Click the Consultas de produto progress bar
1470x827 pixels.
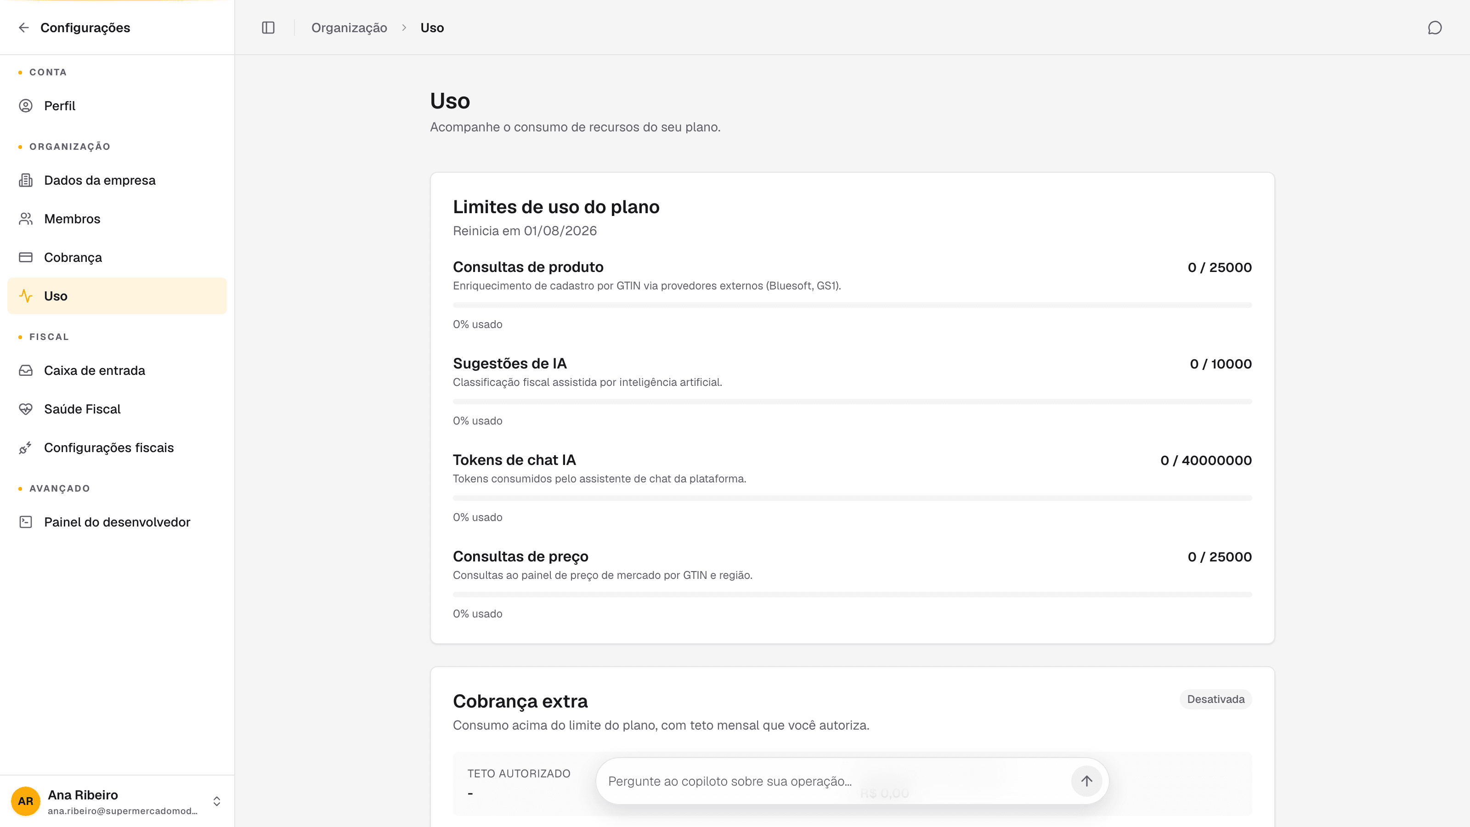click(x=852, y=306)
